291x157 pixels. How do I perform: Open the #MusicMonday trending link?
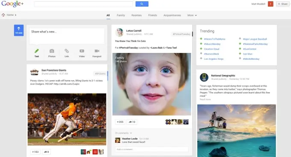coord(212,44)
